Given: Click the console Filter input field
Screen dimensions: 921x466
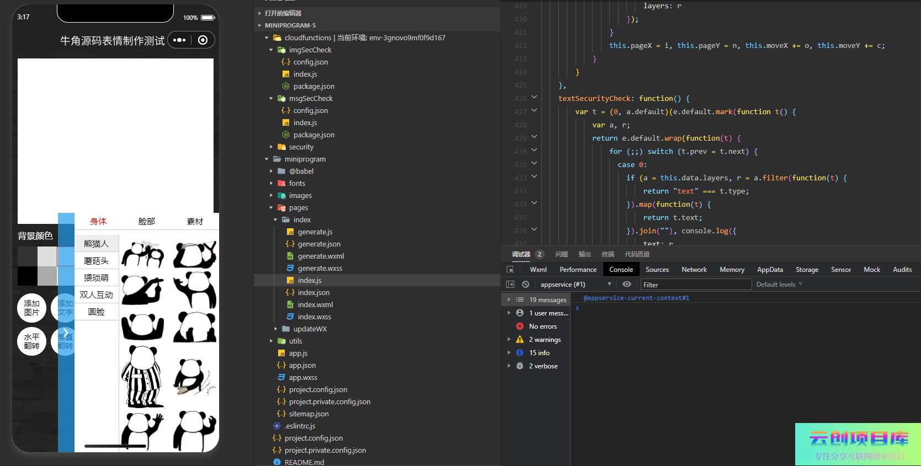Looking at the screenshot, I should 695,285.
